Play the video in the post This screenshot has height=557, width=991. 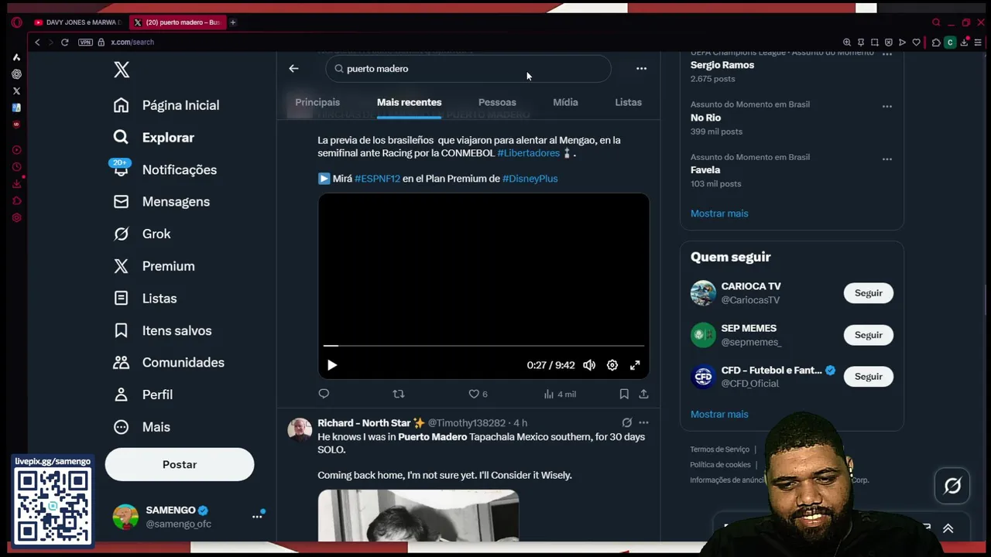coord(332,365)
